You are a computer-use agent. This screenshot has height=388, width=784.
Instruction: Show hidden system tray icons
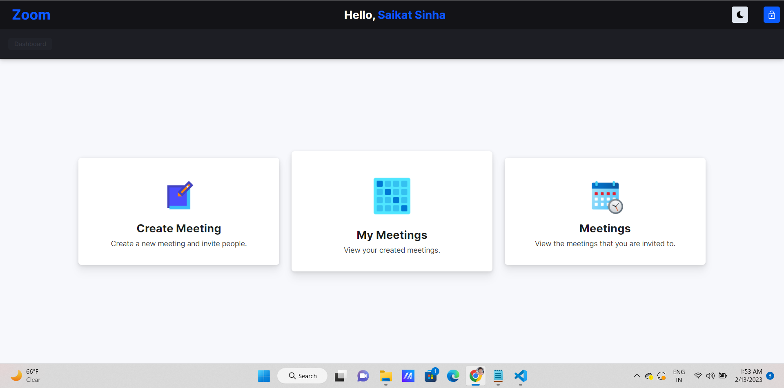637,376
